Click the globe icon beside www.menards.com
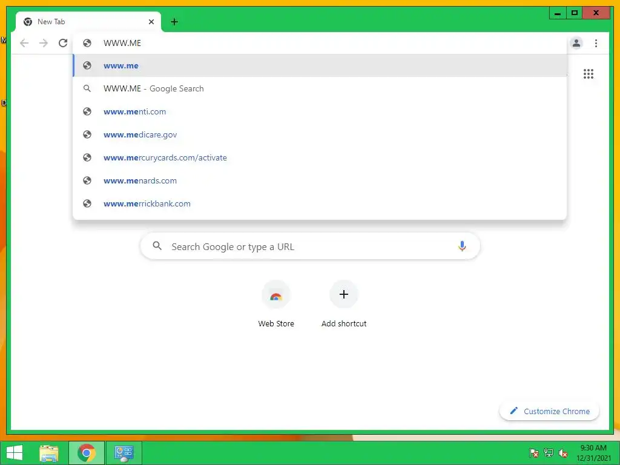620x465 pixels. pos(87,180)
